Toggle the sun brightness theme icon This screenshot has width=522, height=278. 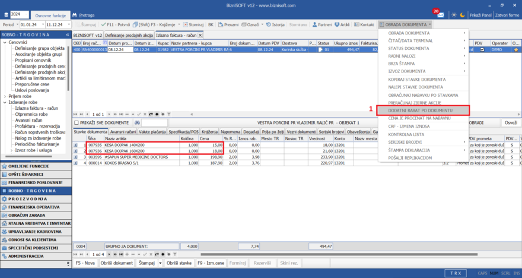tap(454, 14)
